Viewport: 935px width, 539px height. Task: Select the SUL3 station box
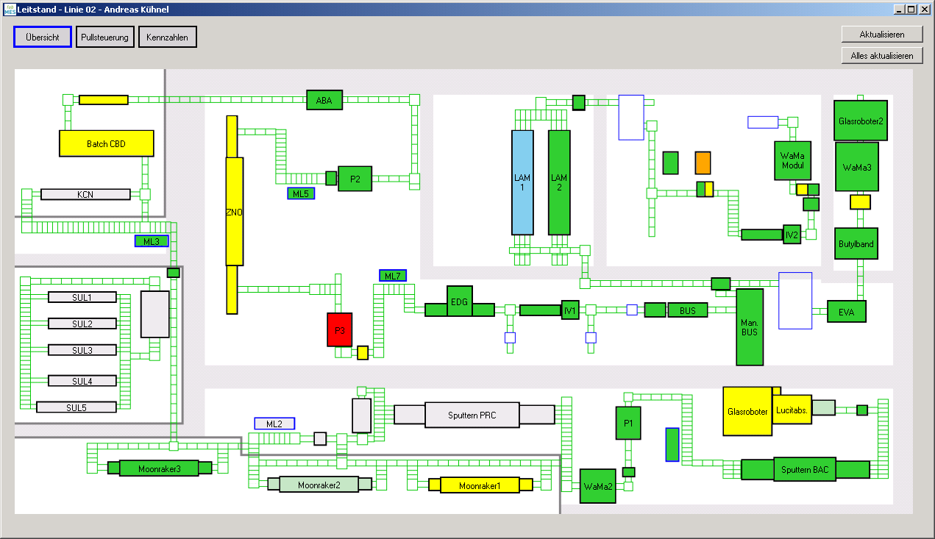[x=82, y=350]
